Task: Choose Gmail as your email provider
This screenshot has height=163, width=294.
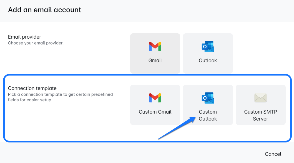Action: point(155,53)
